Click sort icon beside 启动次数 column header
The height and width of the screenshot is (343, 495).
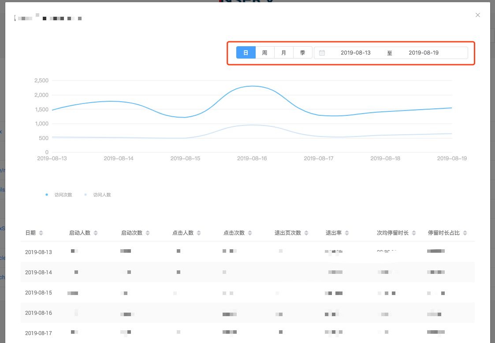(x=148, y=233)
